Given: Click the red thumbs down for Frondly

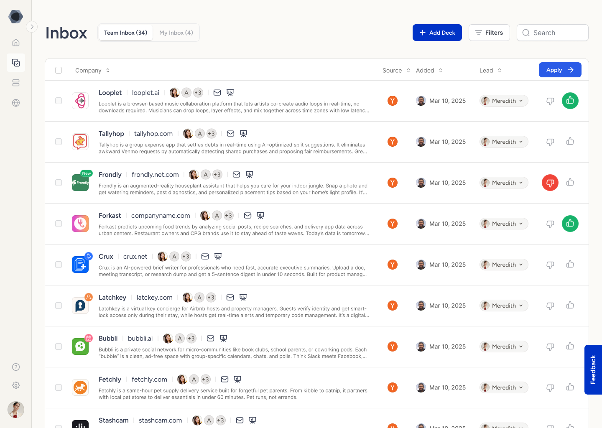Looking at the screenshot, I should (x=550, y=183).
